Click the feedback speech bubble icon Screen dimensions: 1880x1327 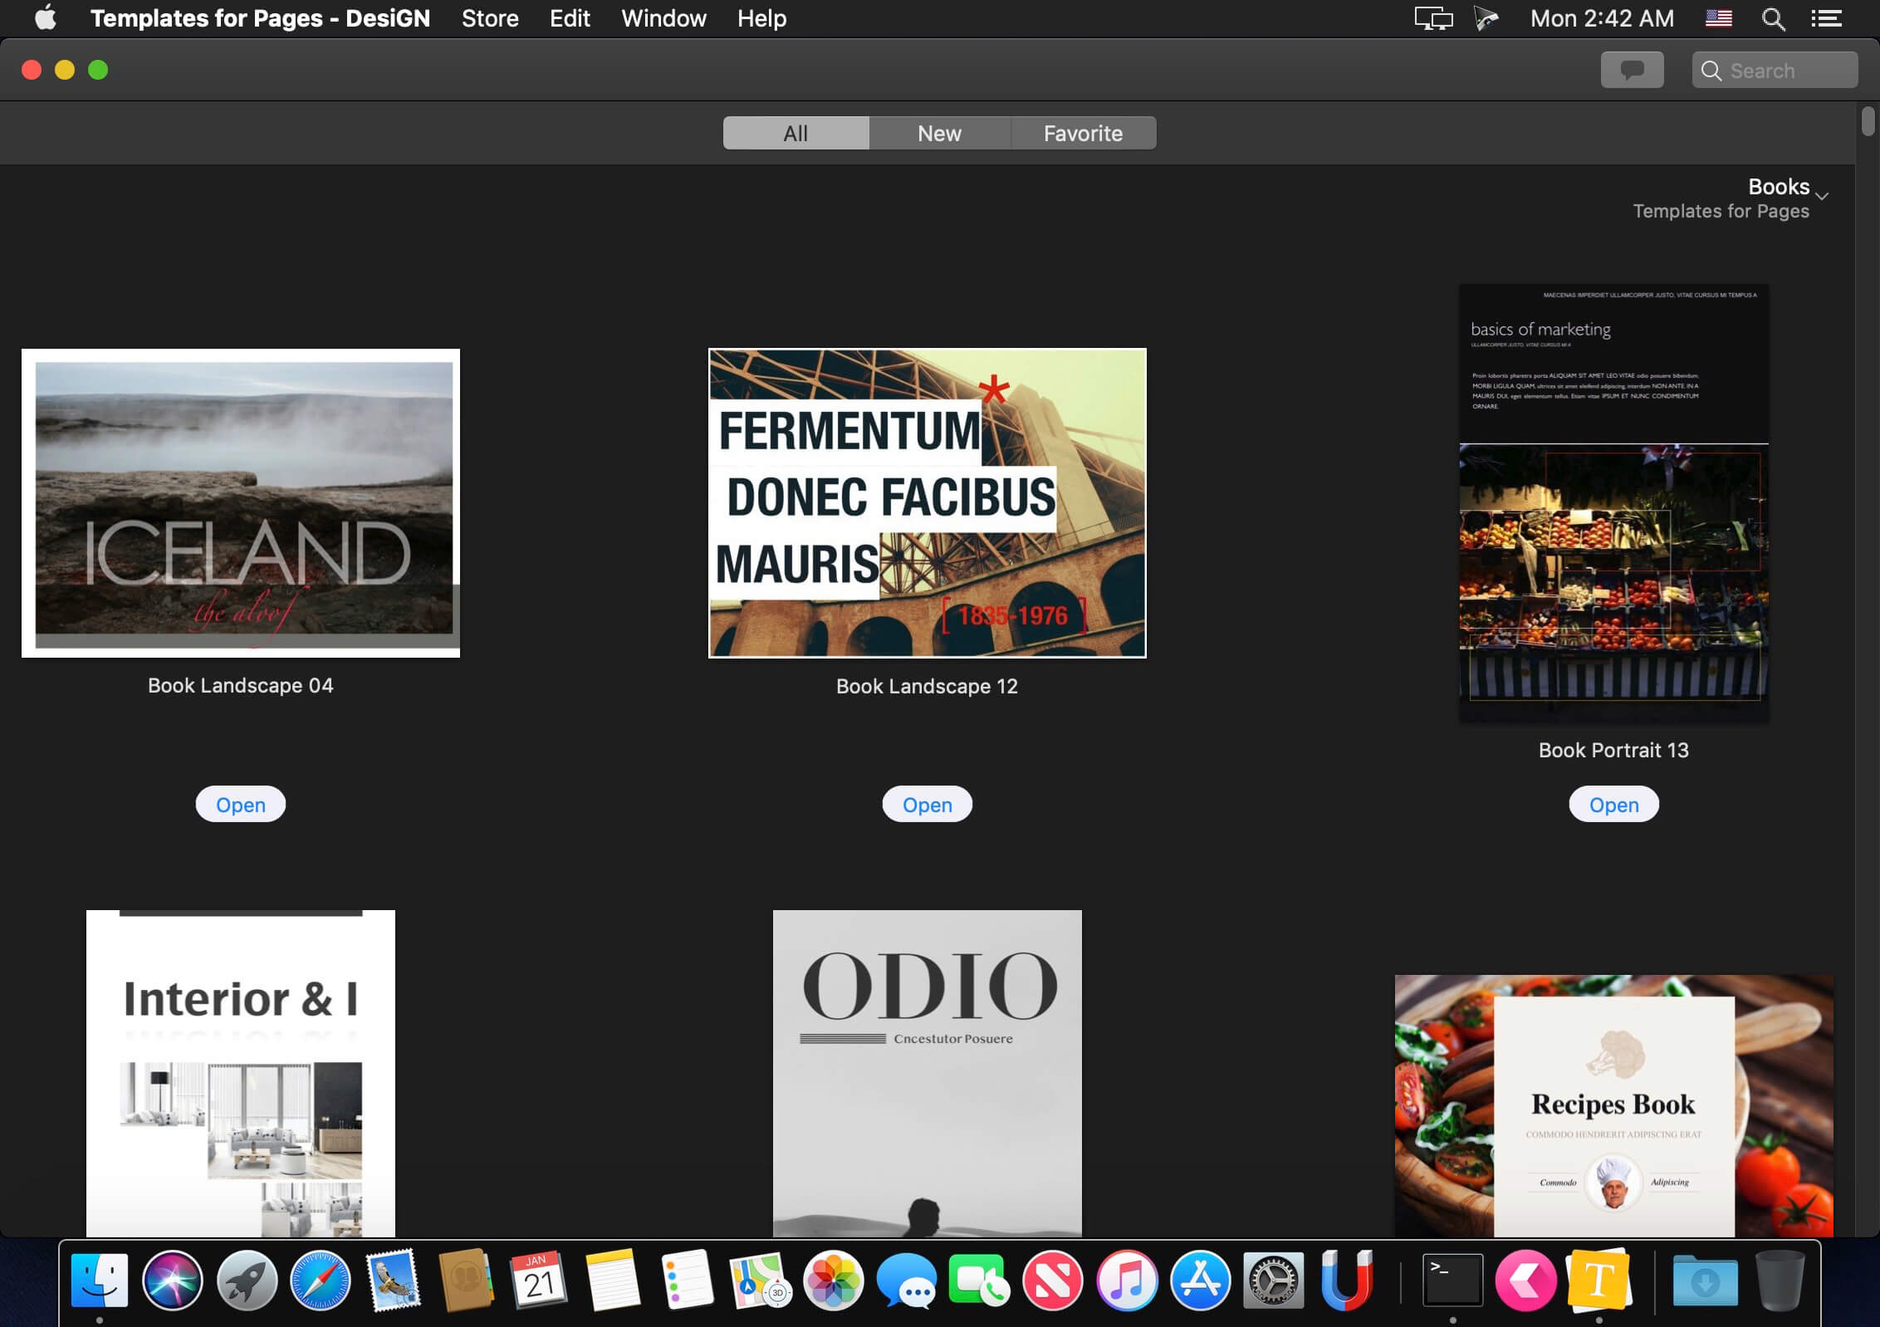1632,70
